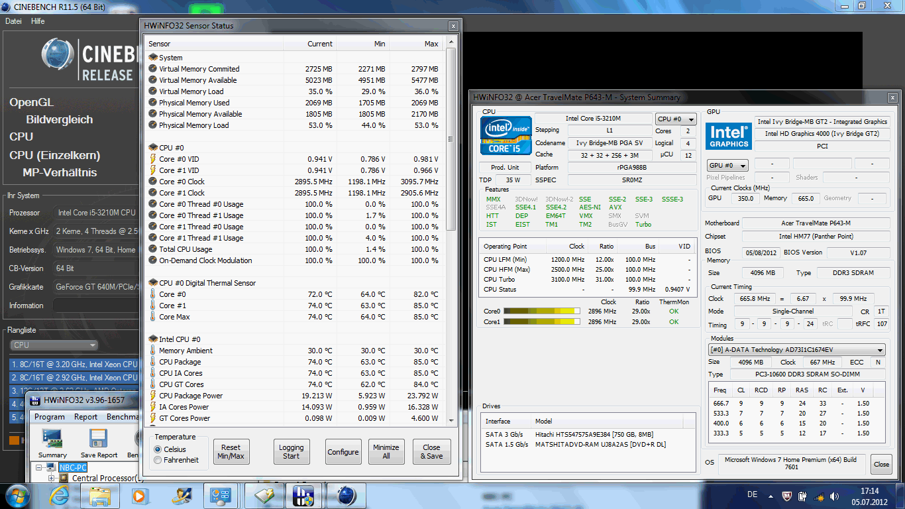Expand the Central Processor(s) tree node
The image size is (905, 509).
click(x=52, y=478)
